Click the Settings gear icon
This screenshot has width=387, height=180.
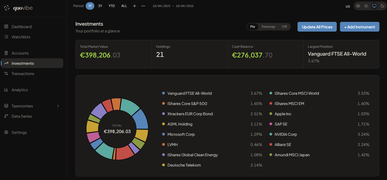[6, 133]
